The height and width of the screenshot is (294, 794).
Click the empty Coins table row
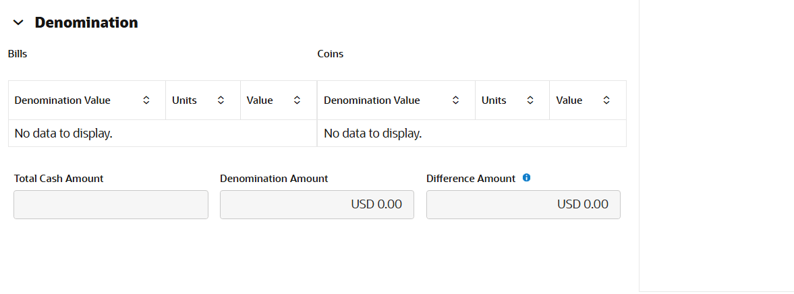(x=471, y=134)
